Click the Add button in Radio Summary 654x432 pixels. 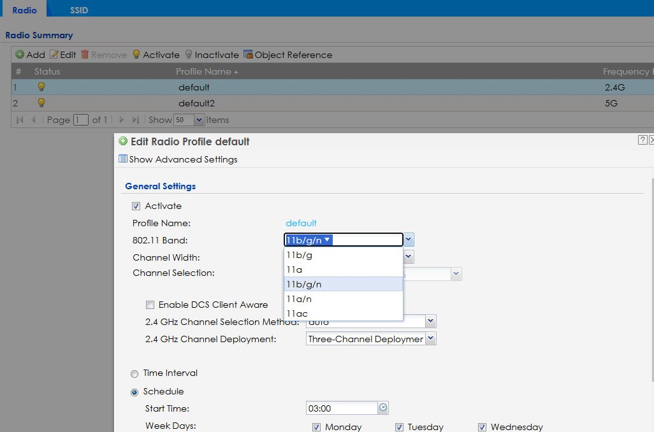(30, 55)
